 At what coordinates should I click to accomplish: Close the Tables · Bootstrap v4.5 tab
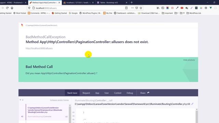click(127, 2)
